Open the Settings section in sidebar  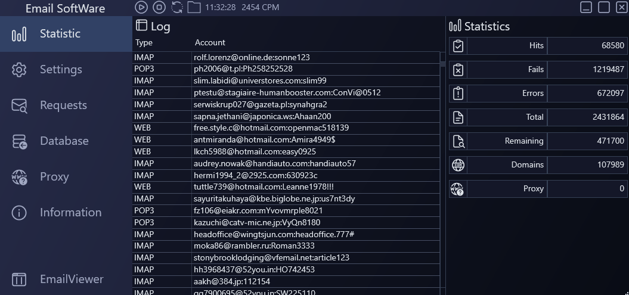60,70
